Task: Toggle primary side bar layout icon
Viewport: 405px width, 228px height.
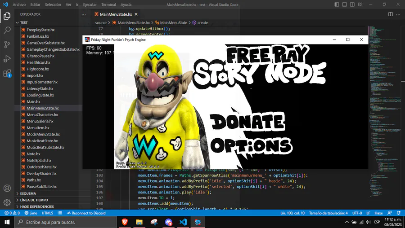Action: [337, 4]
